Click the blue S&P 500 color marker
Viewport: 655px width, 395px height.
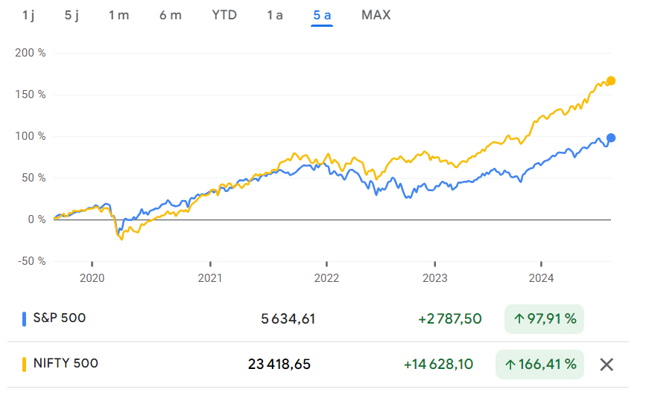(x=25, y=319)
